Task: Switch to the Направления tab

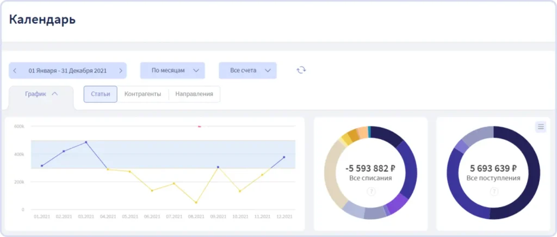Action: click(194, 95)
